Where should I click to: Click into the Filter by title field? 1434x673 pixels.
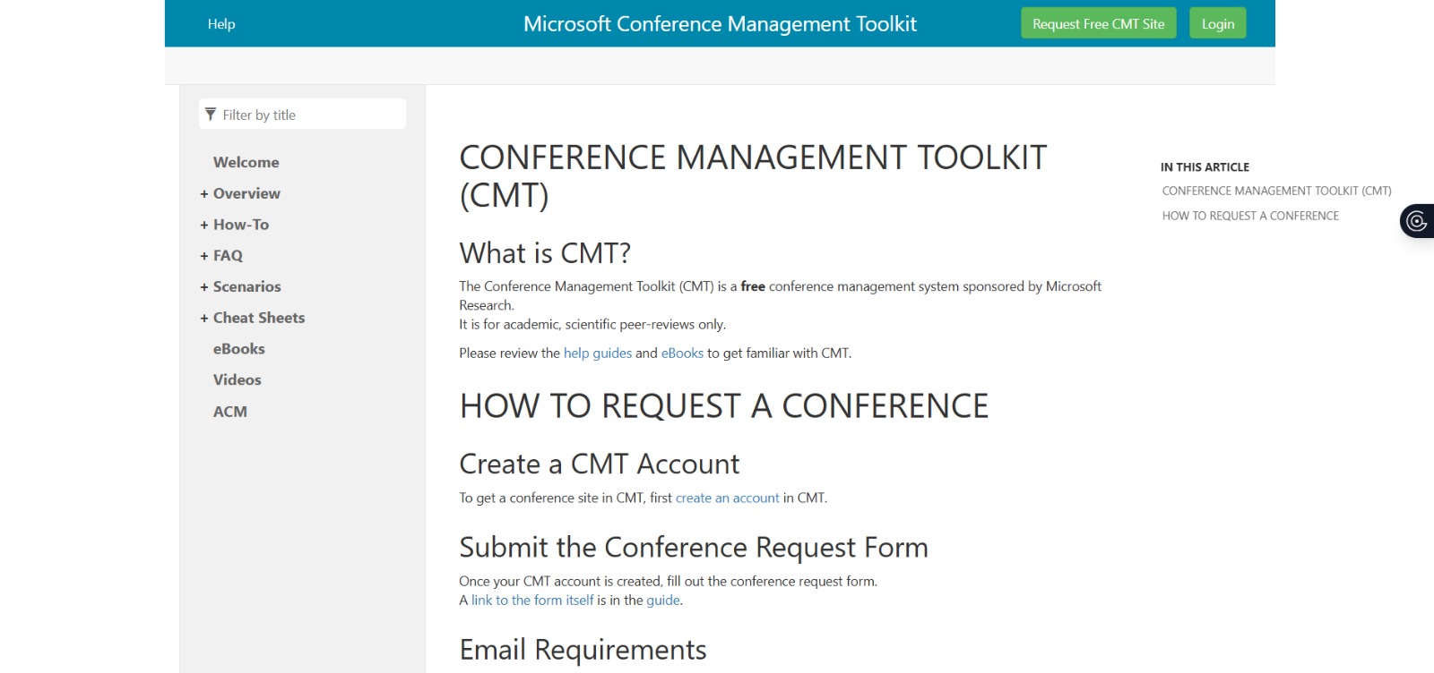tap(302, 115)
